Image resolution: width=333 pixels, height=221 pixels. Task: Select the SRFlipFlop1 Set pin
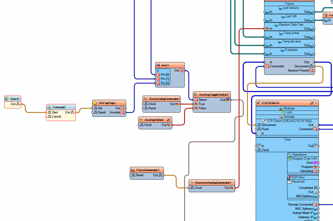click(x=92, y=108)
